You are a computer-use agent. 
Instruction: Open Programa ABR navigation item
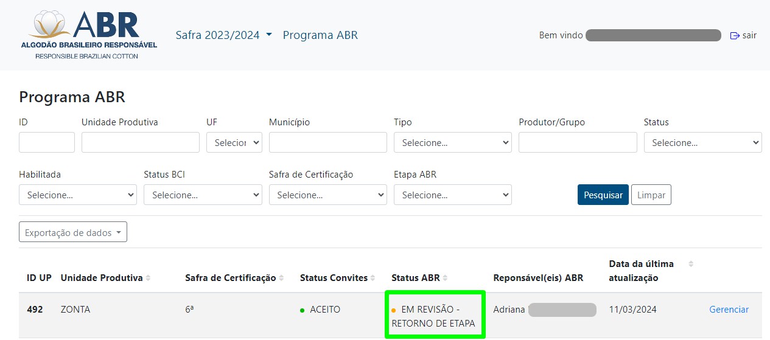tap(320, 35)
